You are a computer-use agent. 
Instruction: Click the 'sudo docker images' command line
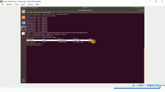click(42, 37)
